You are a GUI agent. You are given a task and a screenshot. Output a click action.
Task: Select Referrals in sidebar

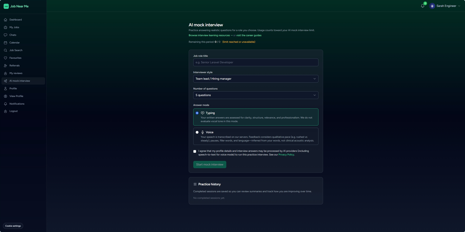pos(23,66)
